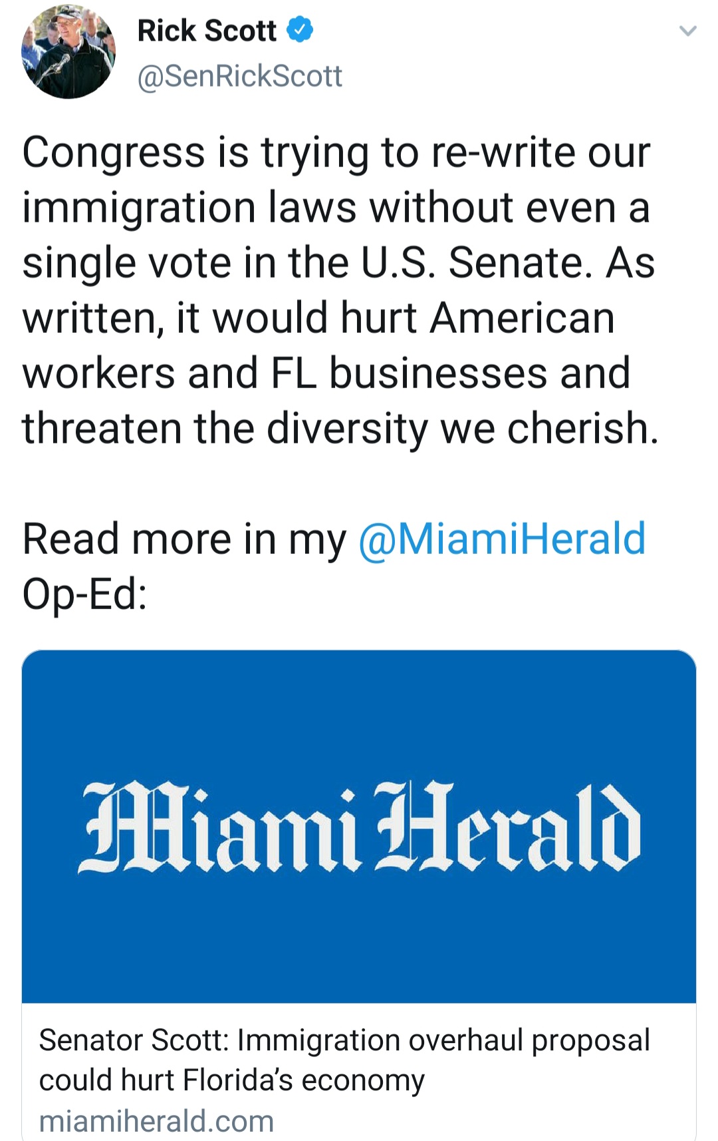Click the word Miami in the logo
Image resolution: width=718 pixels, height=1141 pixels.
pos(219,827)
